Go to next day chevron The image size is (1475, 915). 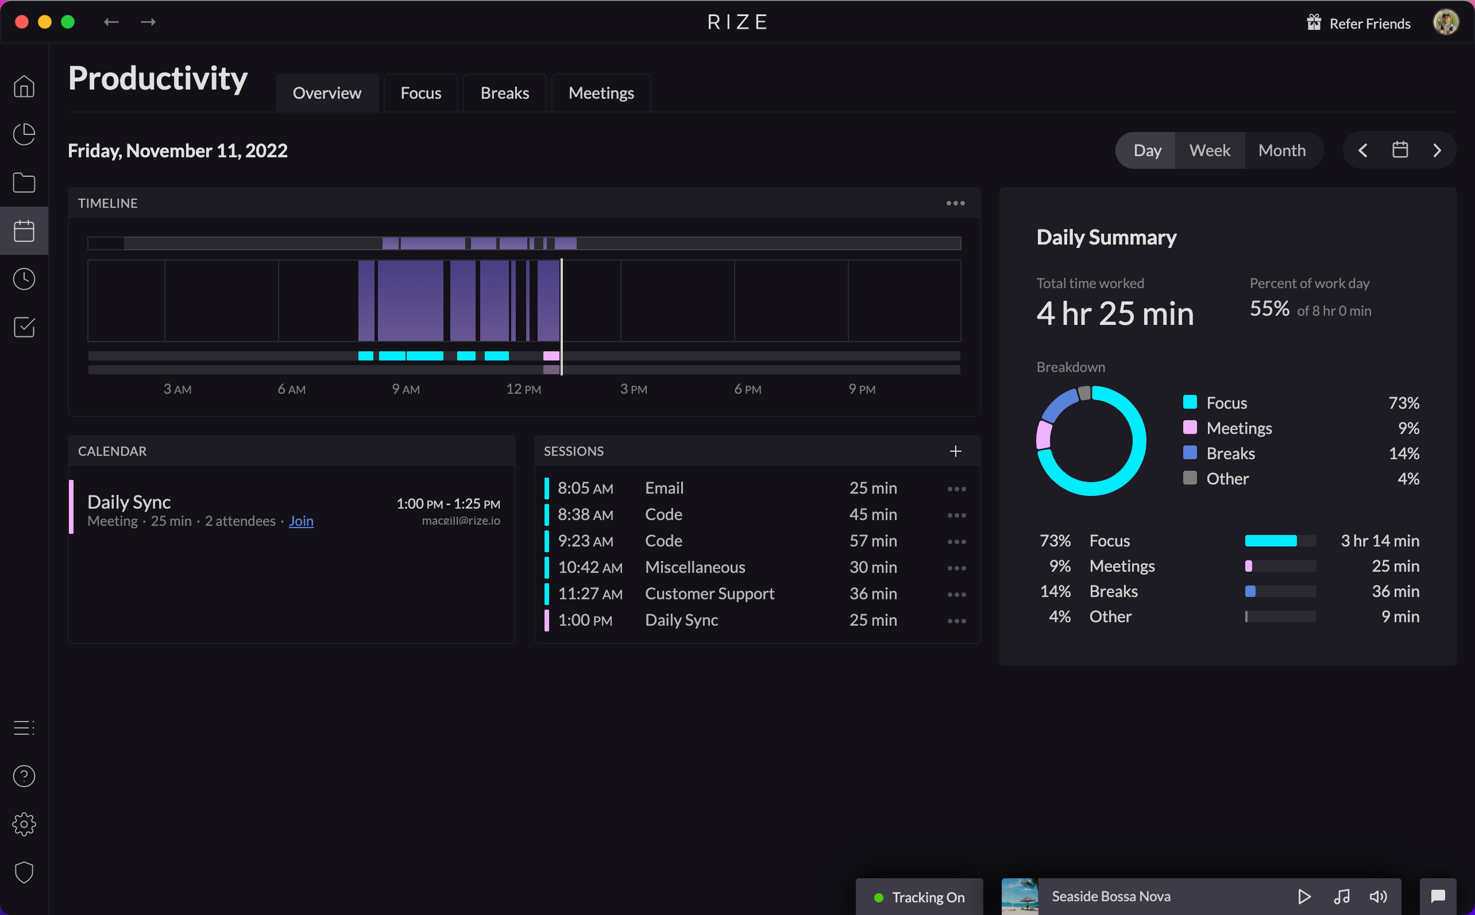(1437, 150)
